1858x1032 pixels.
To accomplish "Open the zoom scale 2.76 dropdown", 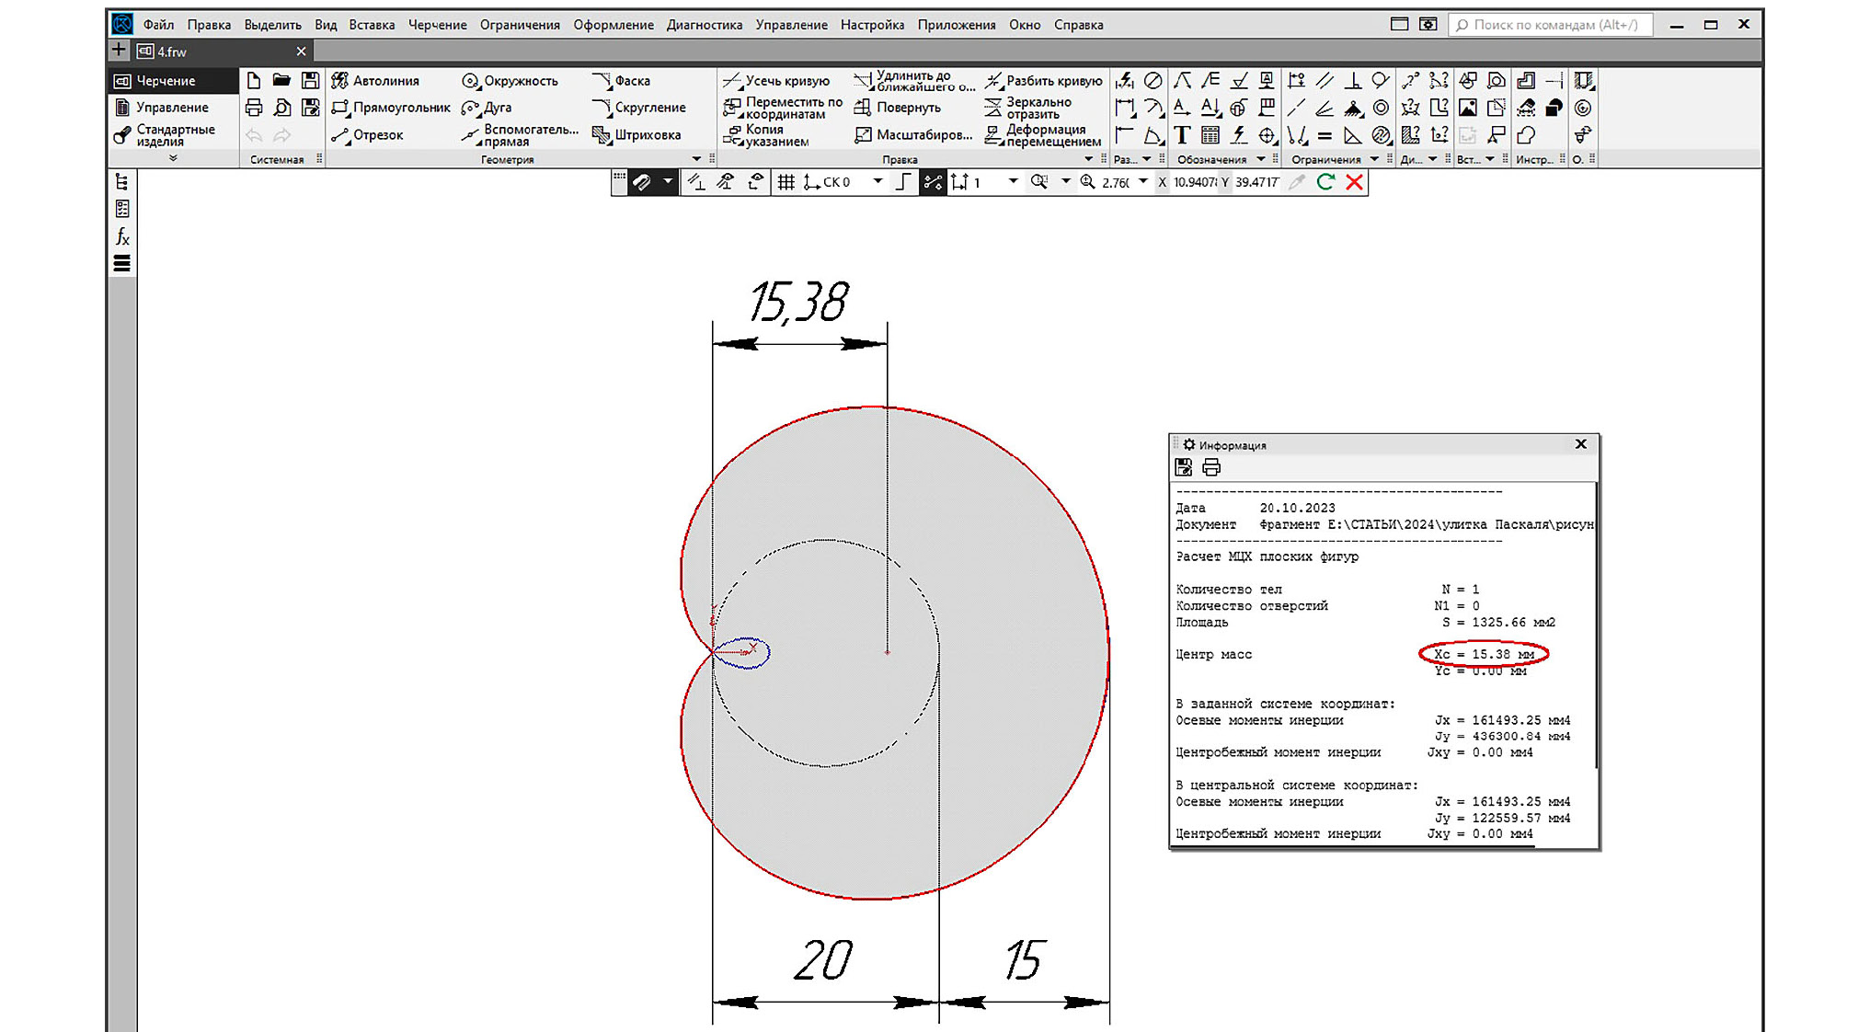I will pos(1143,182).
